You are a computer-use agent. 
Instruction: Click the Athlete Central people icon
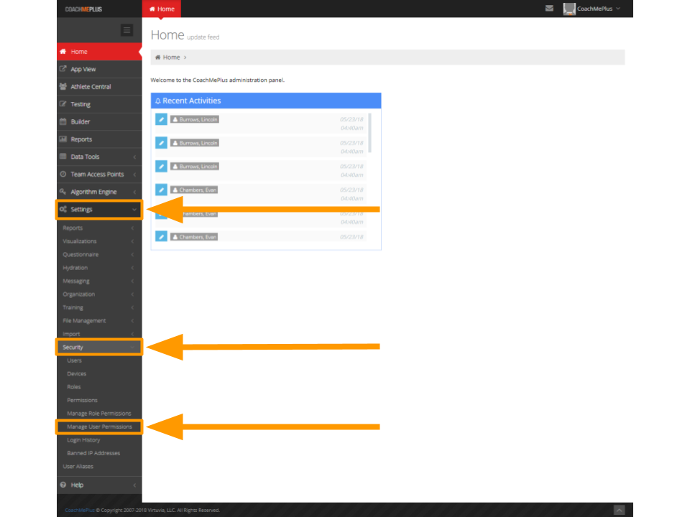[x=63, y=87]
